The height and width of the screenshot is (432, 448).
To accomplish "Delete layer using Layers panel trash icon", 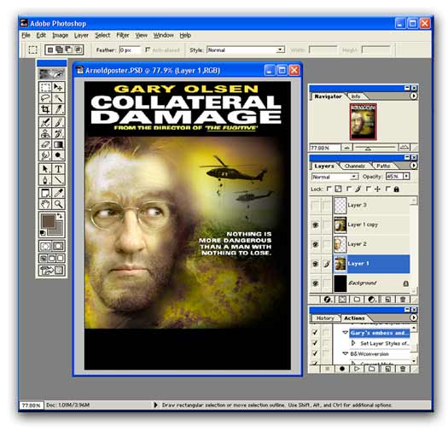I will point(403,300).
